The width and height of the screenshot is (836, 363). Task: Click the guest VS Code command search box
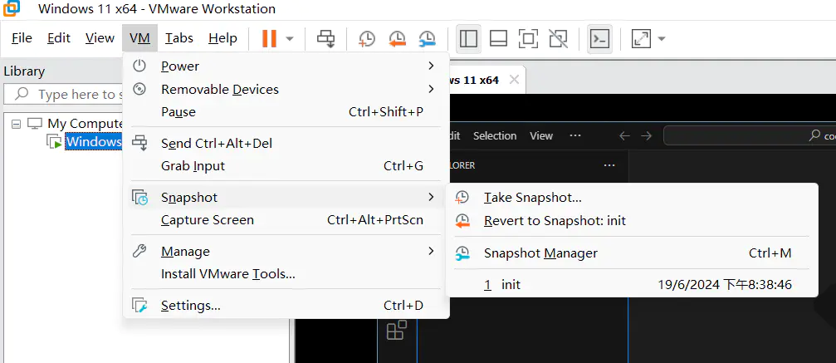coord(750,135)
